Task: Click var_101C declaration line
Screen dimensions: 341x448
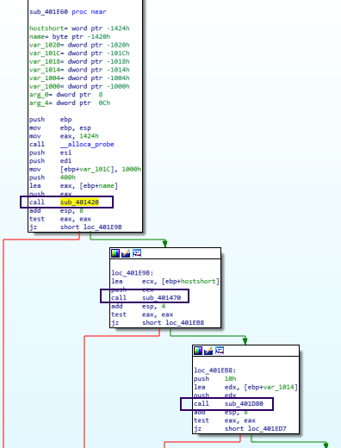Action: (79, 53)
